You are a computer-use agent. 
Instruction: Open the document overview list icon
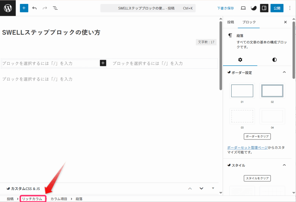click(55, 8)
